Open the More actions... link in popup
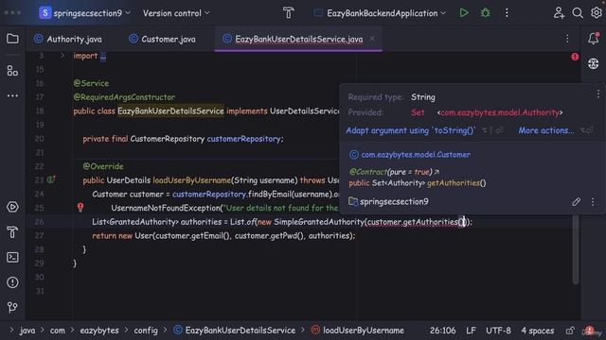 (x=546, y=130)
